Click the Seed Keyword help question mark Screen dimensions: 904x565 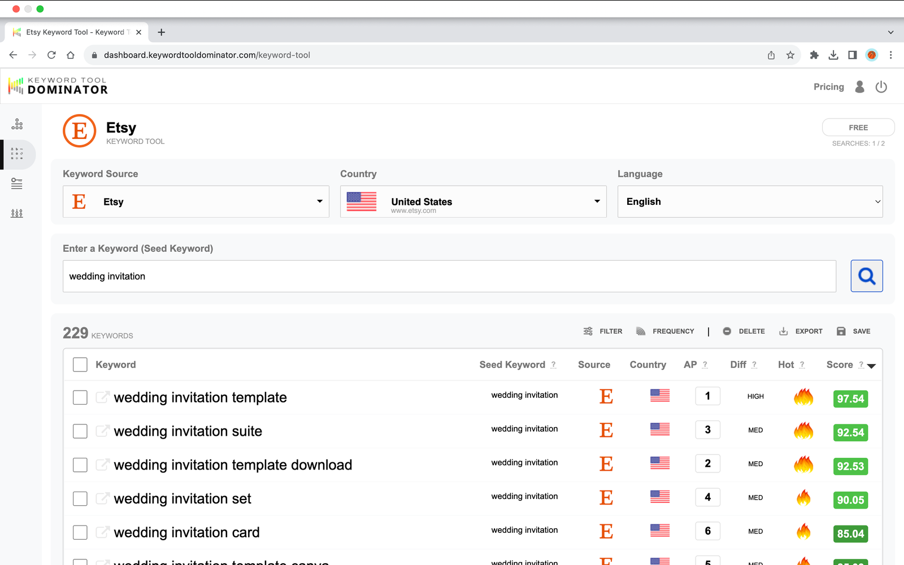tap(553, 365)
